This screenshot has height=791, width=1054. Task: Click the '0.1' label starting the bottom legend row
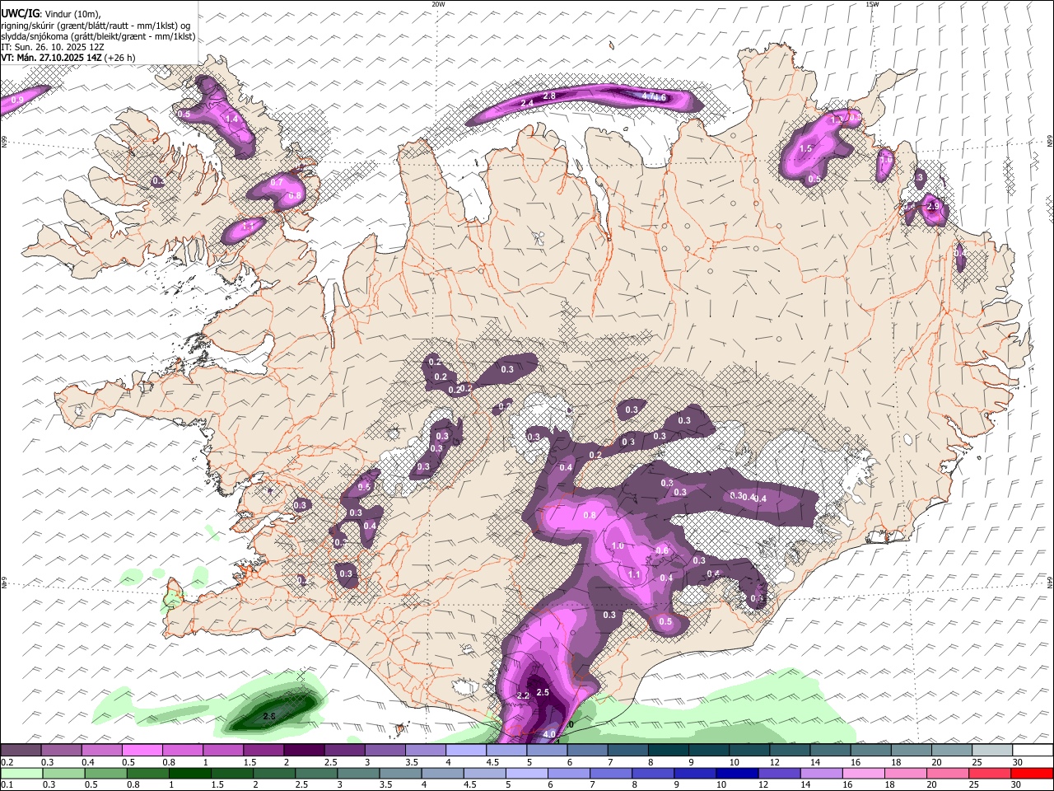7,784
